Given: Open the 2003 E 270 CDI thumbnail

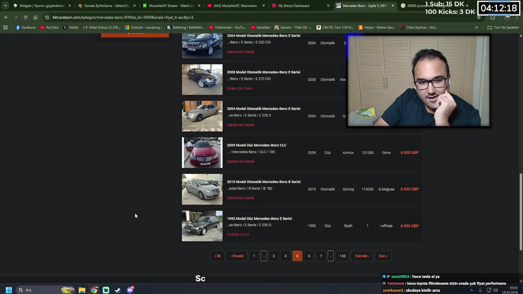Looking at the screenshot, I should [x=202, y=80].
